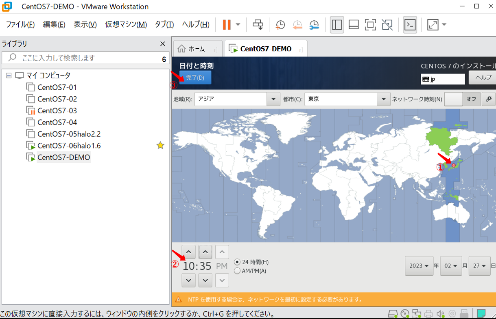
Task: Enter full screen mode icon
Action: click(x=370, y=25)
